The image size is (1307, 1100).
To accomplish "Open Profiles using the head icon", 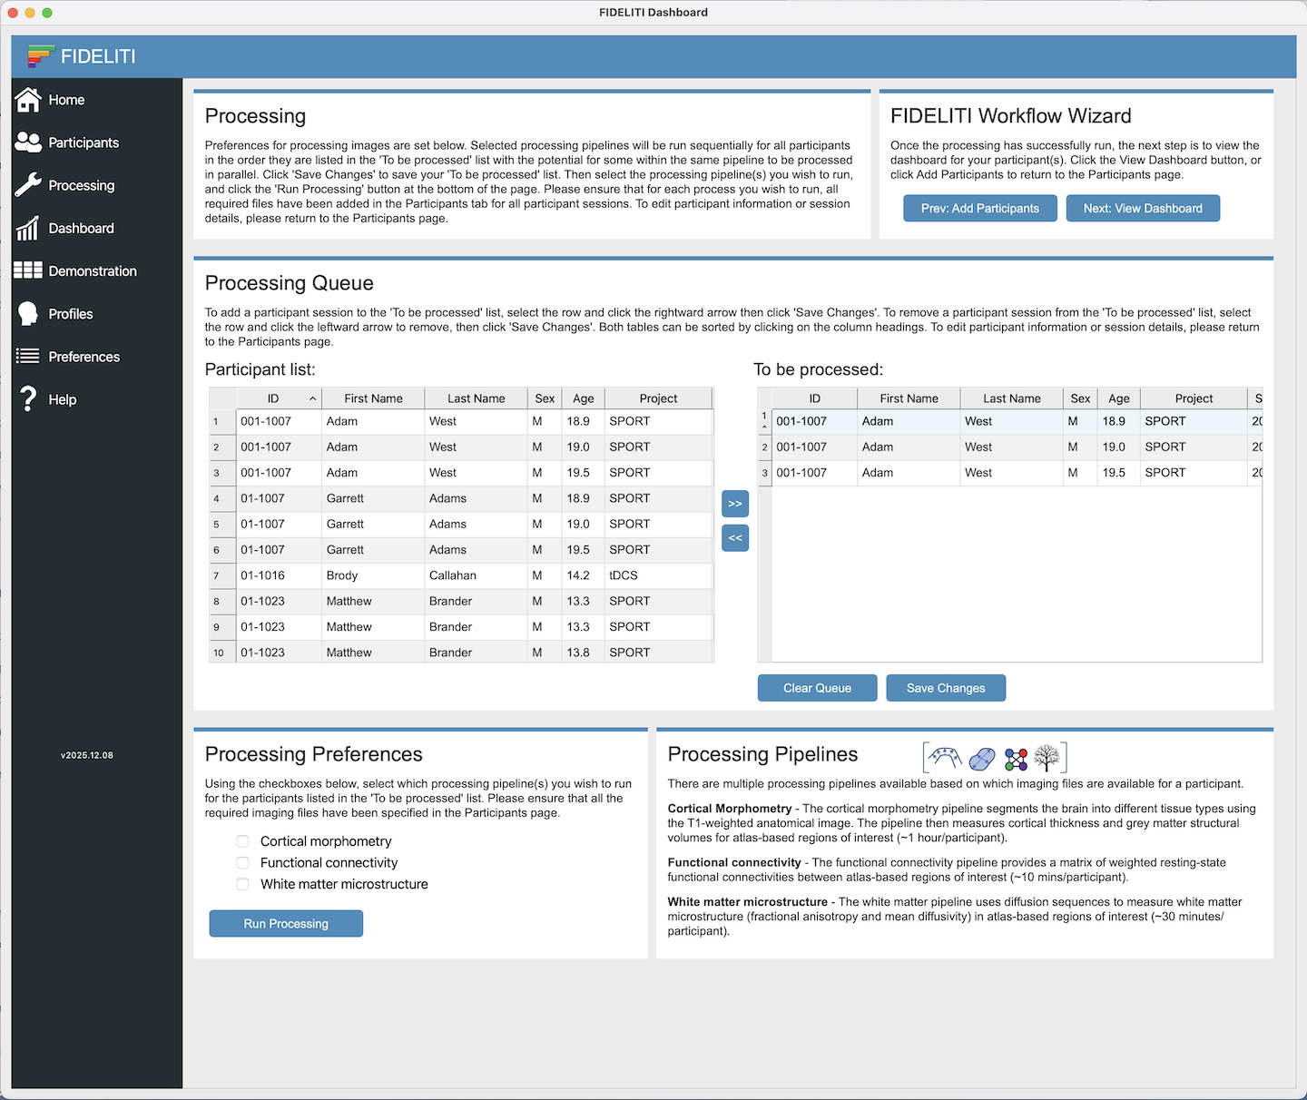I will click(28, 314).
